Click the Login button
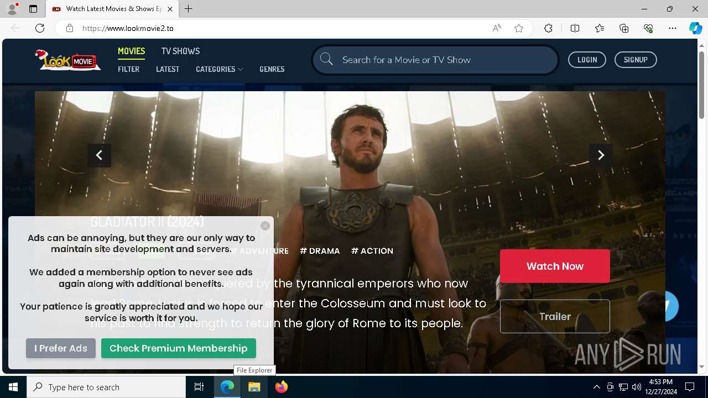The image size is (708, 398). pyautogui.click(x=587, y=60)
